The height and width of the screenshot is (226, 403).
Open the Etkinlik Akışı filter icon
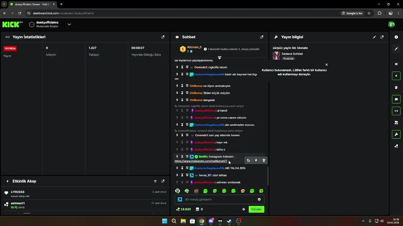(x=155, y=181)
